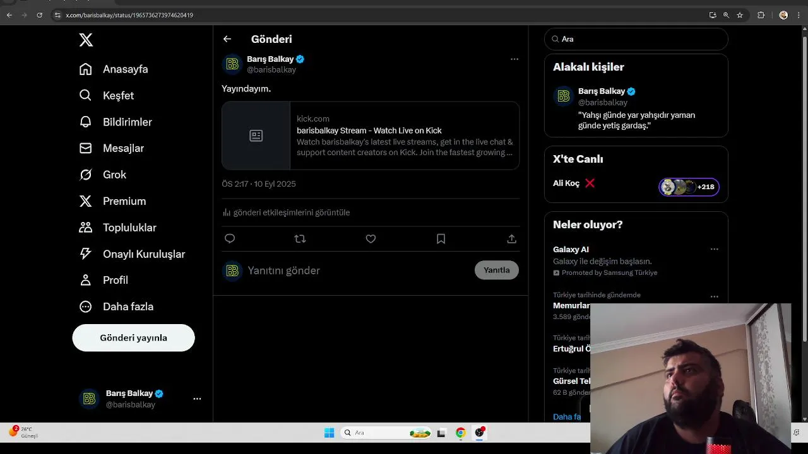
Task: Bookmark the post
Action: [441, 239]
